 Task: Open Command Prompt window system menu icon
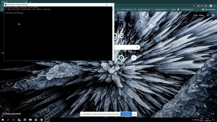click(x=5, y=5)
